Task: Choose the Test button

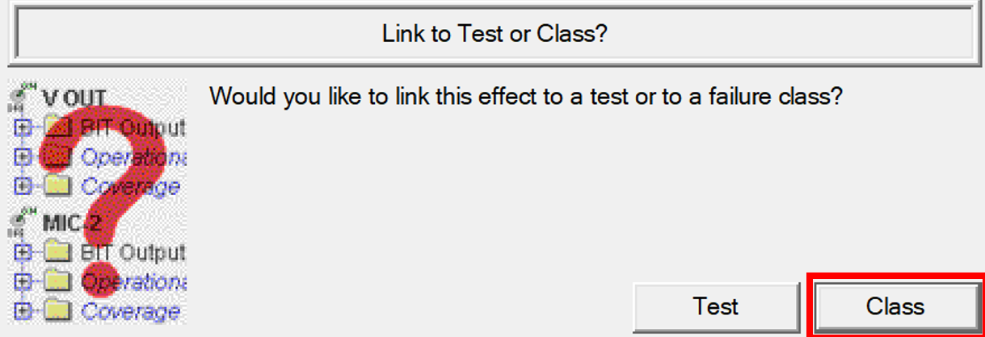Action: (715, 306)
